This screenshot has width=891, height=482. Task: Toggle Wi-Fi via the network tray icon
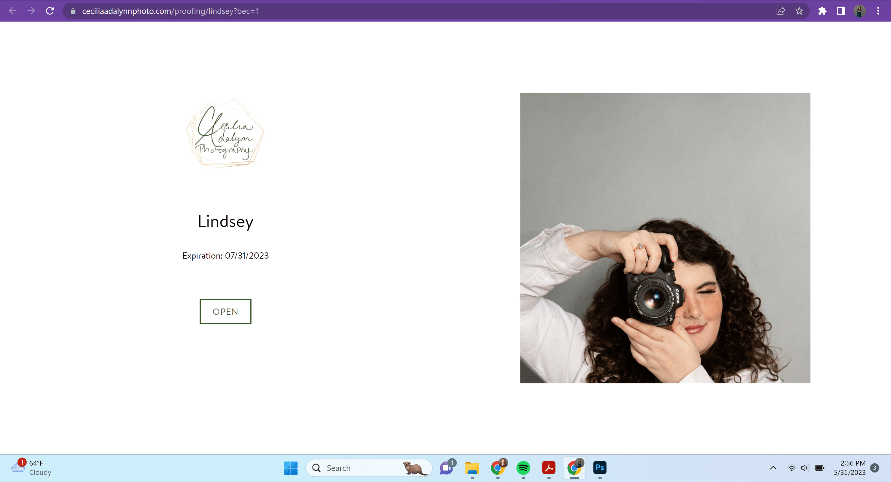(792, 468)
